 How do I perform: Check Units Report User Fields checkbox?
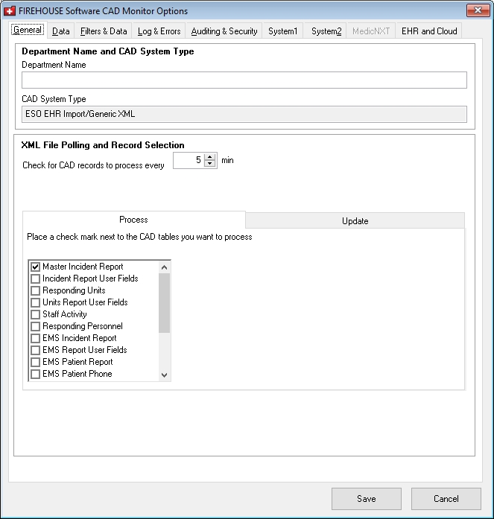coord(36,302)
